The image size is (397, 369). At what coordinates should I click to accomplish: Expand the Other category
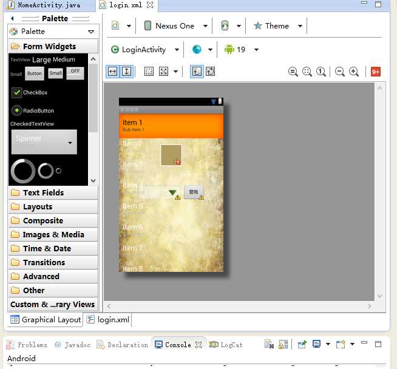53,290
